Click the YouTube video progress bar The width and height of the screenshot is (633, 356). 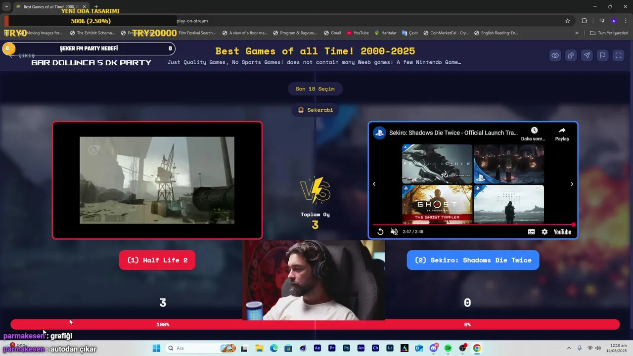tap(473, 224)
